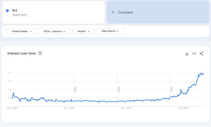Click the 100 y-axis label

click(9, 73)
